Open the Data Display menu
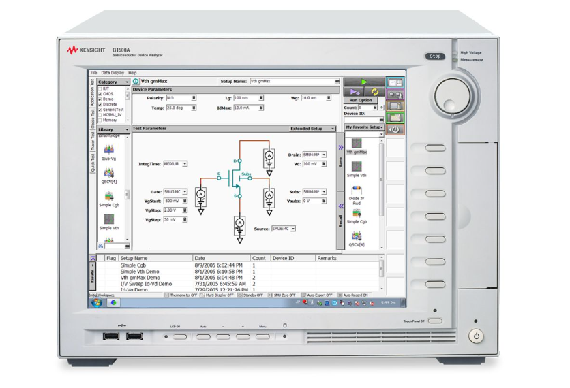The image size is (570, 388). [x=112, y=73]
